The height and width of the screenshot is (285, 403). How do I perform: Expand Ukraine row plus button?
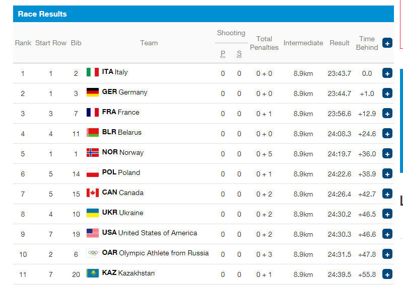(x=387, y=214)
